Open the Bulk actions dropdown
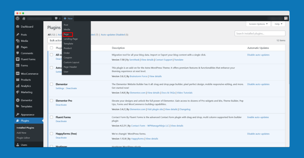This screenshot has height=158, width=304. 55,40
